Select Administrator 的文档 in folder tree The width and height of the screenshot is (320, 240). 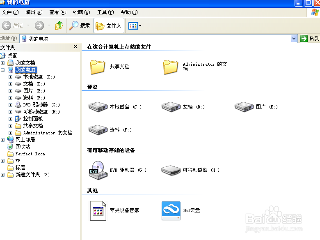click(x=48, y=133)
